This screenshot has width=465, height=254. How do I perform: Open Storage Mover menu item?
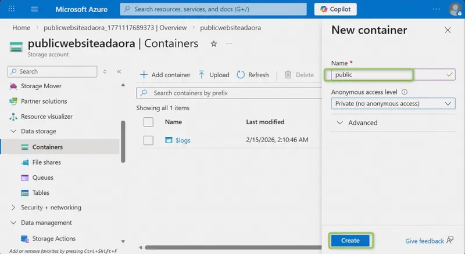point(41,86)
